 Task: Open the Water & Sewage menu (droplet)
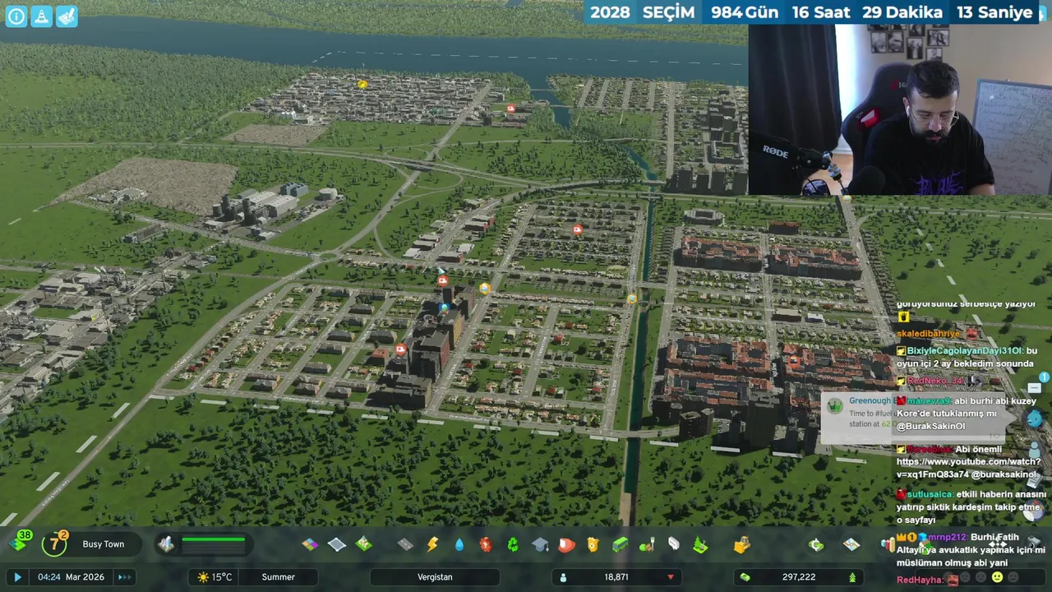pos(459,544)
